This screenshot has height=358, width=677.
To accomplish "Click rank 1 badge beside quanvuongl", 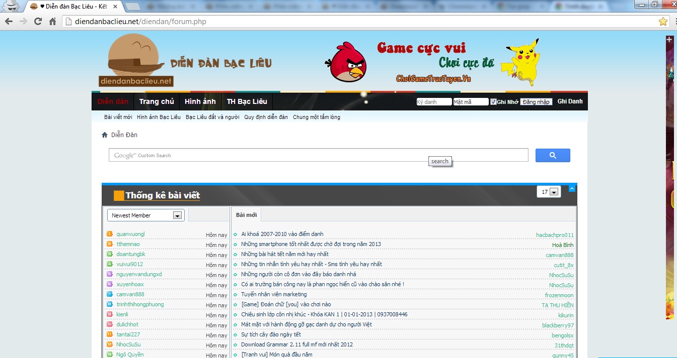I will click(110, 234).
